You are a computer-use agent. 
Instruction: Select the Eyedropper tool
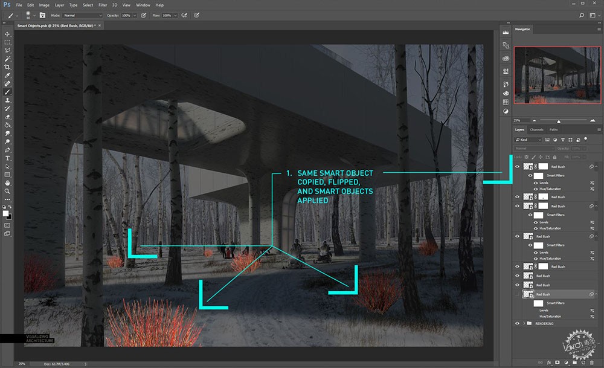click(x=7, y=76)
